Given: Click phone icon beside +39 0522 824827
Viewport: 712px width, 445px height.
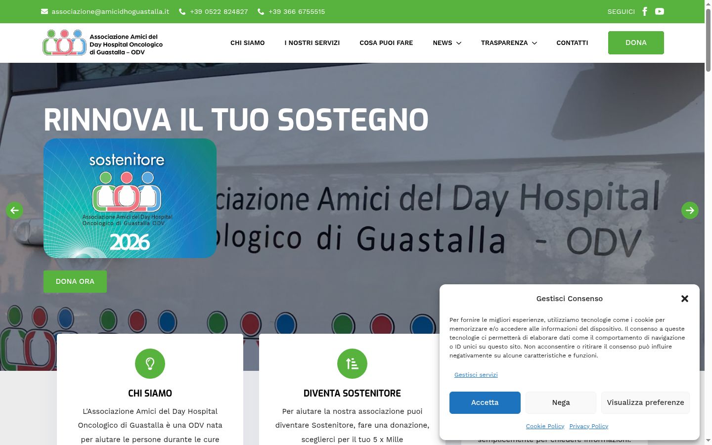Looking at the screenshot, I should tap(182, 11).
